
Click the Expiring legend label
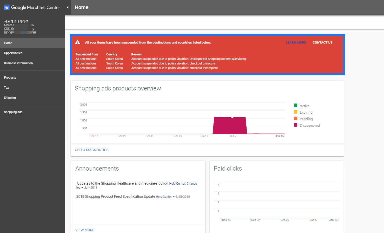(x=306, y=112)
